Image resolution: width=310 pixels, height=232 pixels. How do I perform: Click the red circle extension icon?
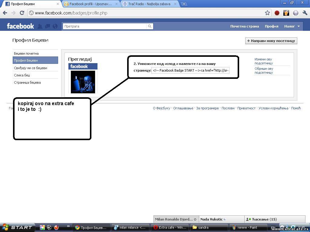[x=277, y=13]
